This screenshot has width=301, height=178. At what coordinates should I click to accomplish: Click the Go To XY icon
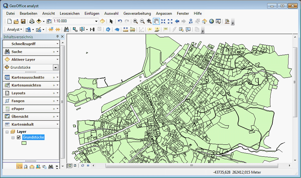click(191, 21)
